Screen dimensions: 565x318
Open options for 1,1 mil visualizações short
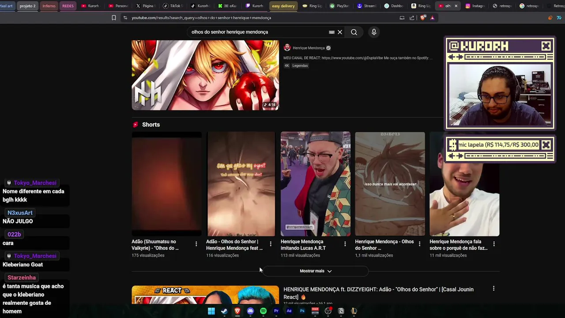[419, 244]
